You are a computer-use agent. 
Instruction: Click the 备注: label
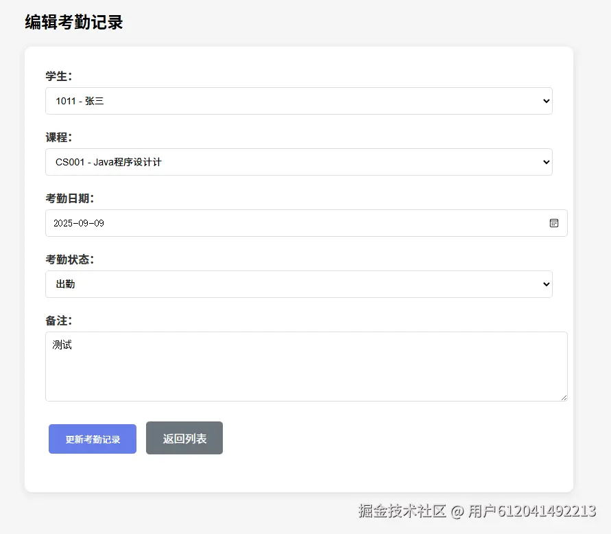[x=59, y=321]
